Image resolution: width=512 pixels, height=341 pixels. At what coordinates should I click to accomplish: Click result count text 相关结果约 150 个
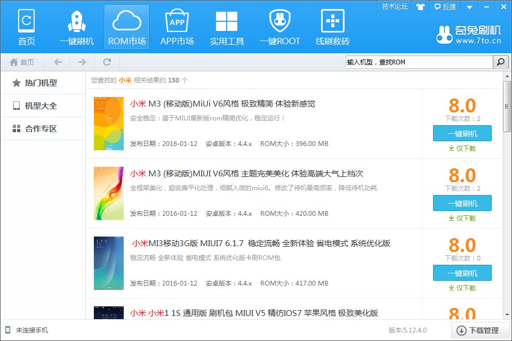point(161,80)
